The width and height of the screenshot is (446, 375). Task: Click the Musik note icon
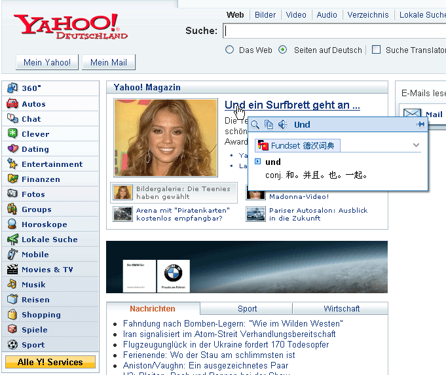(x=12, y=284)
